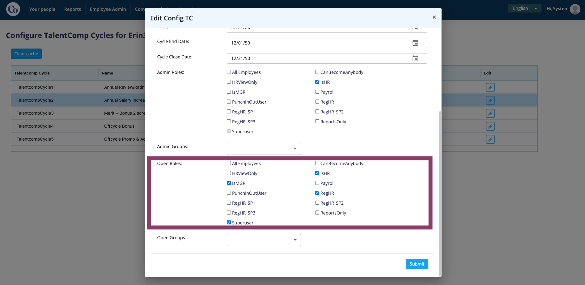The height and width of the screenshot is (285, 585).
Task: Select Offcycle Bonus name cell
Action: coord(119,126)
